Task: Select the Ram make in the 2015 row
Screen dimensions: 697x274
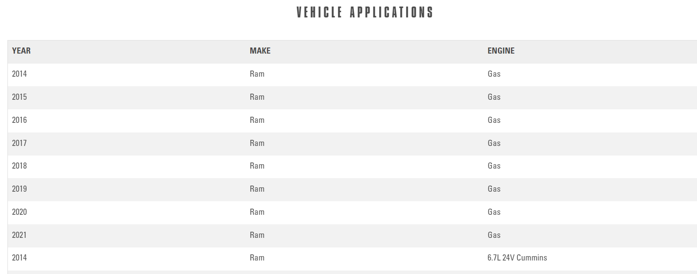Action: tap(257, 97)
